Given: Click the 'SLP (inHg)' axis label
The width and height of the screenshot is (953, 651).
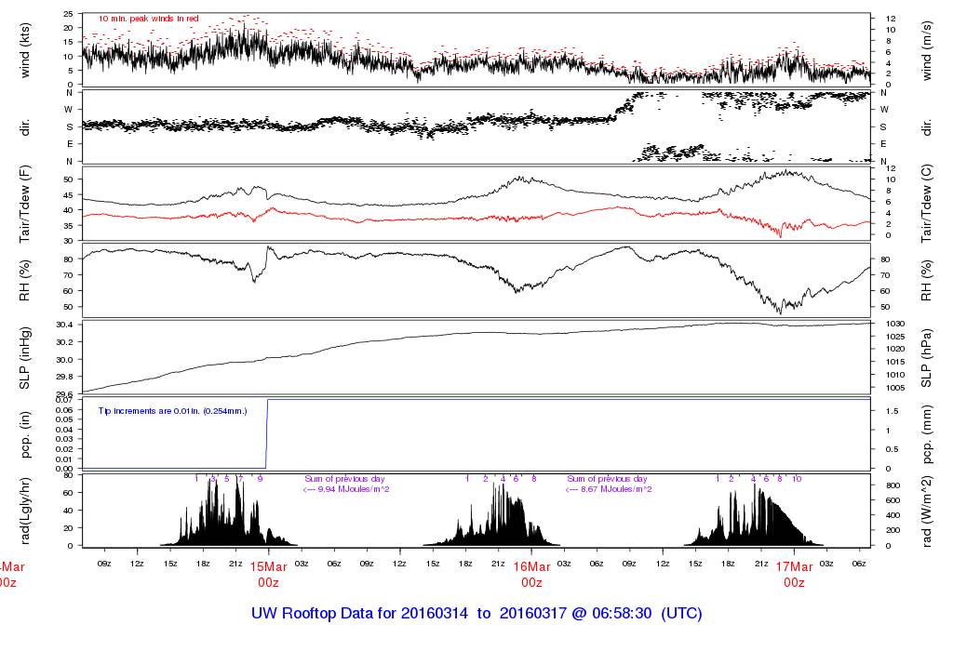Looking at the screenshot, I should coord(25,358).
